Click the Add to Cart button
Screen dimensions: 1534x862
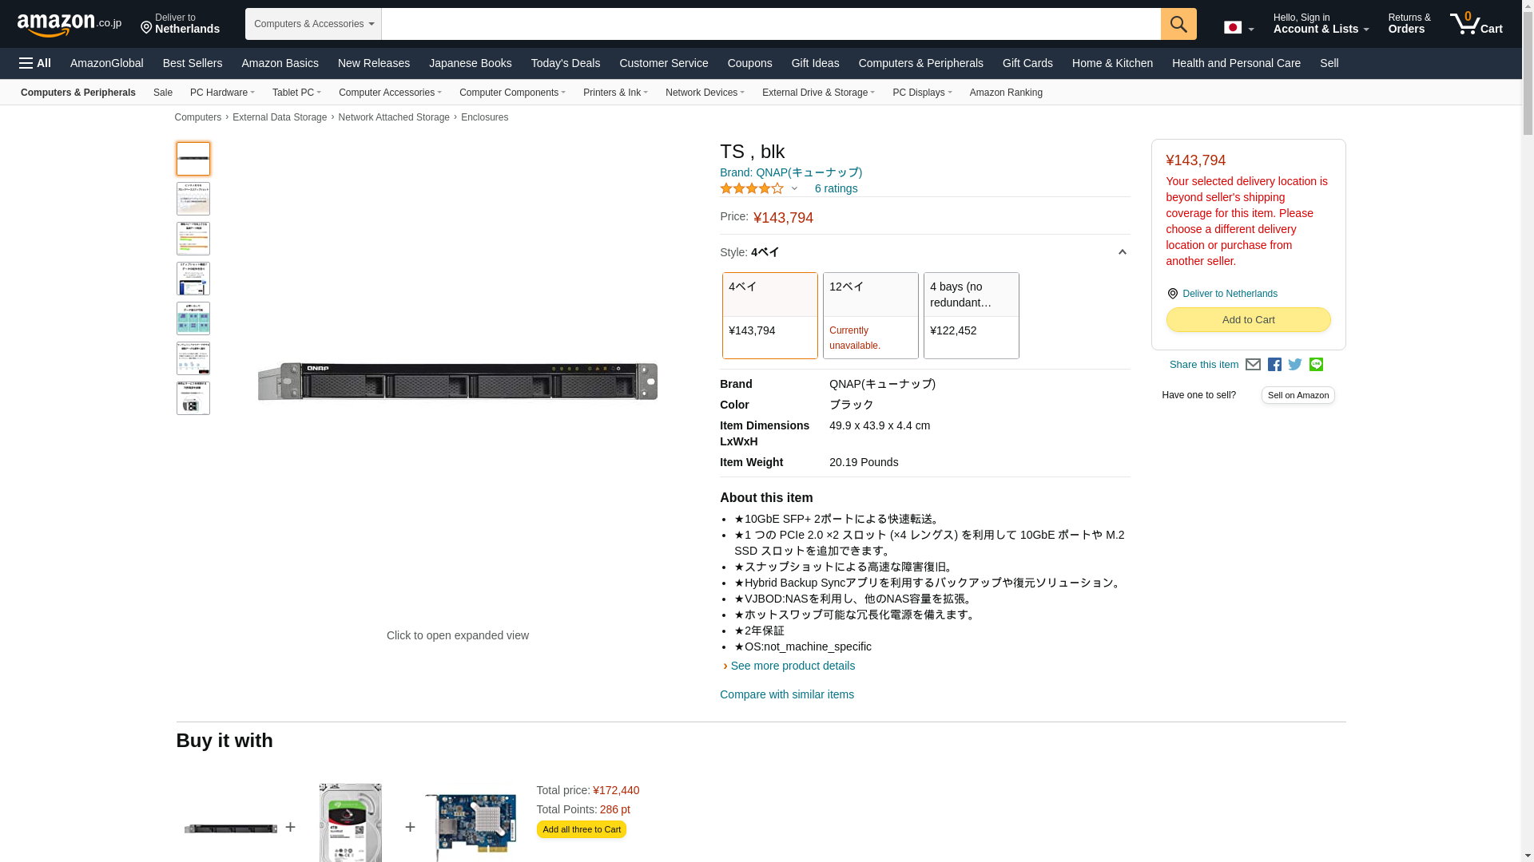[x=1248, y=319]
